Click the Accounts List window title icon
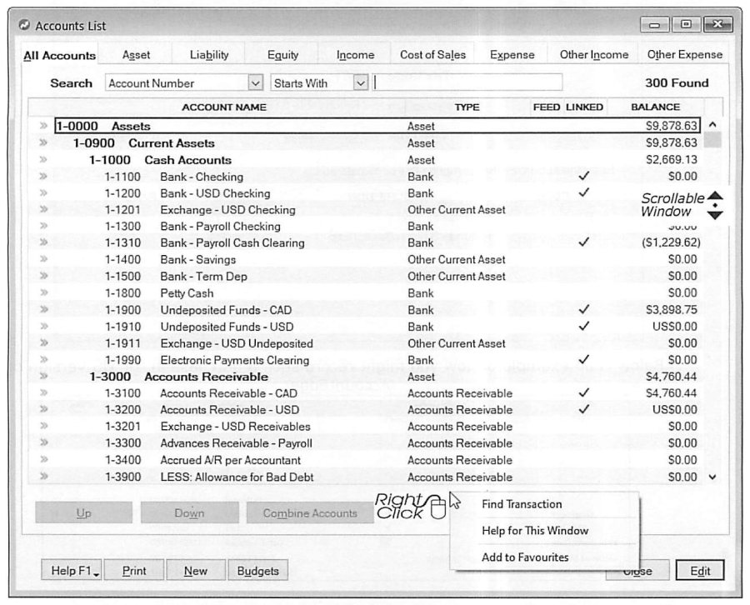750x605 pixels. tap(24, 25)
